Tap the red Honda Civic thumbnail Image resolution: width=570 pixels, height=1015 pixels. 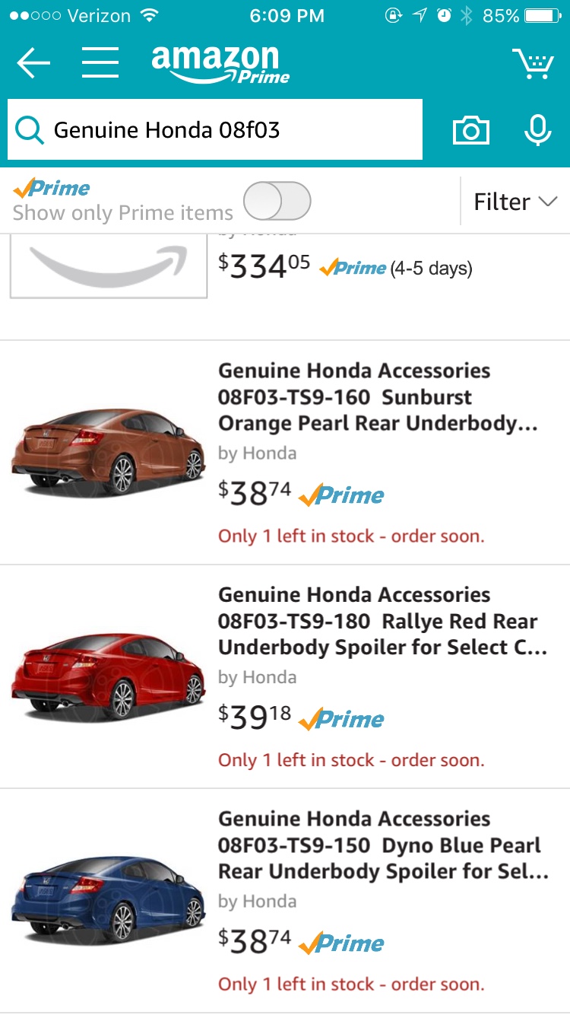tap(108, 675)
